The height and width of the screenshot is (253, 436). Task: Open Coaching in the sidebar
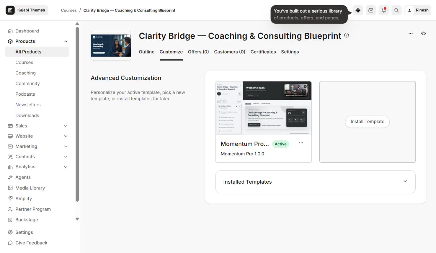[x=25, y=73]
